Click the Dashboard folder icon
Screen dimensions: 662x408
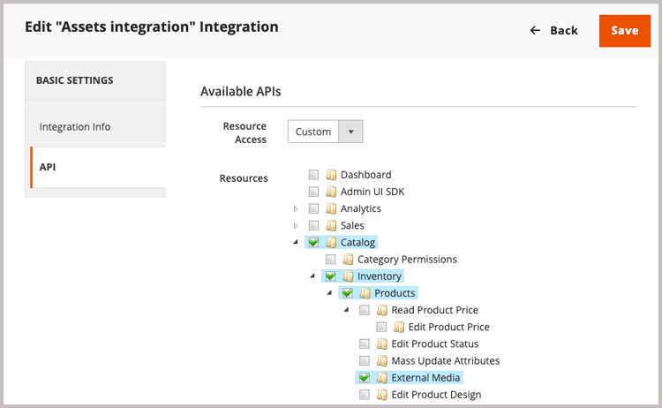(331, 175)
